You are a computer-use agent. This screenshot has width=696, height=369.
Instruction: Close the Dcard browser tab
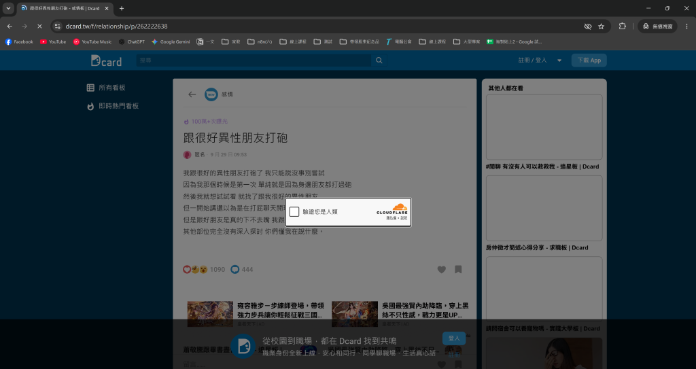pyautogui.click(x=107, y=8)
